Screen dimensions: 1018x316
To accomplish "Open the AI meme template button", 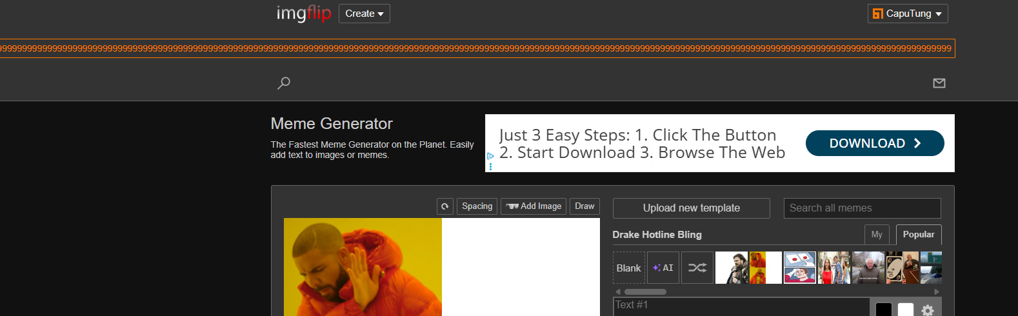I will (x=663, y=268).
